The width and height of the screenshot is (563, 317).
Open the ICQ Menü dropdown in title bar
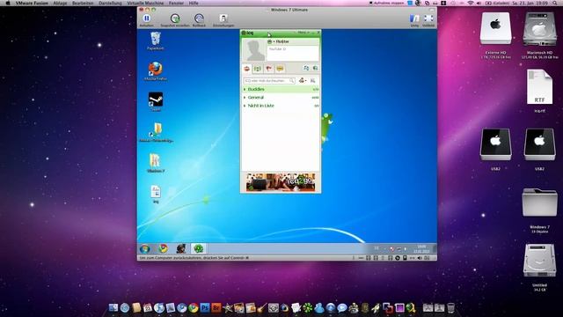point(303,33)
